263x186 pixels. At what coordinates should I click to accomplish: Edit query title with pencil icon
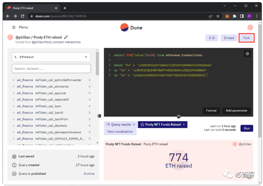pyautogui.click(x=66, y=37)
